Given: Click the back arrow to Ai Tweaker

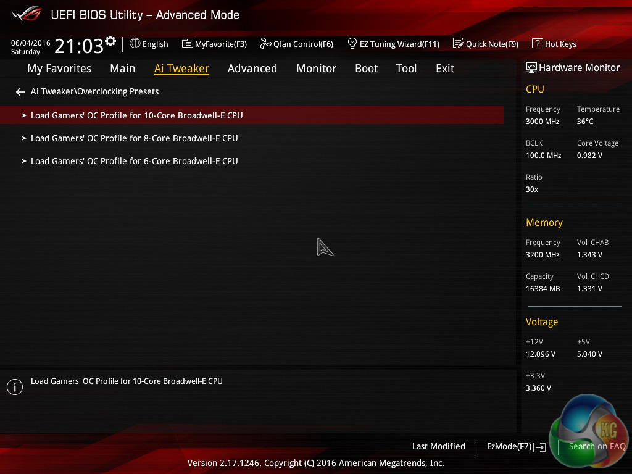Looking at the screenshot, I should [20, 92].
